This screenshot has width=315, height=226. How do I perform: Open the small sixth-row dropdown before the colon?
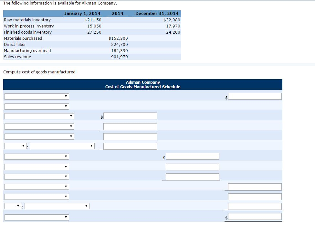(15, 146)
